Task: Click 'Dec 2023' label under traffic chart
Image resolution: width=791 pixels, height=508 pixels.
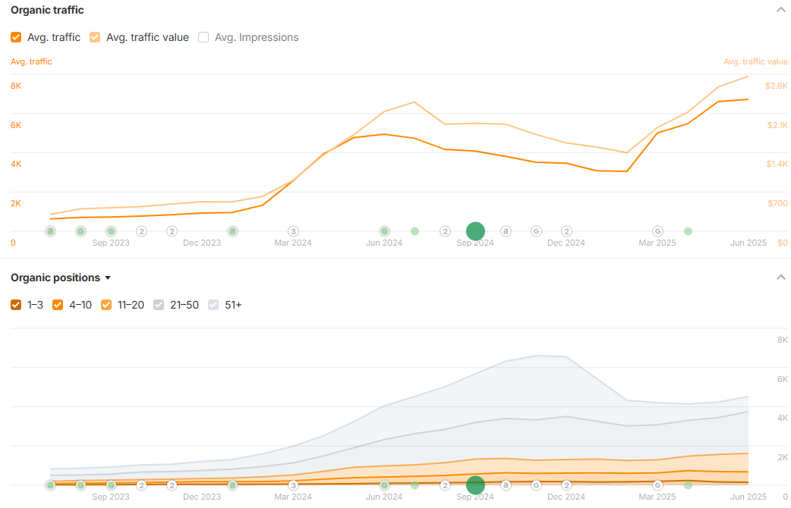Action: pos(202,243)
